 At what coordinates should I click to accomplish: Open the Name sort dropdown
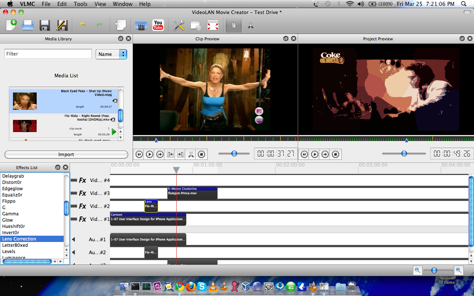point(111,54)
